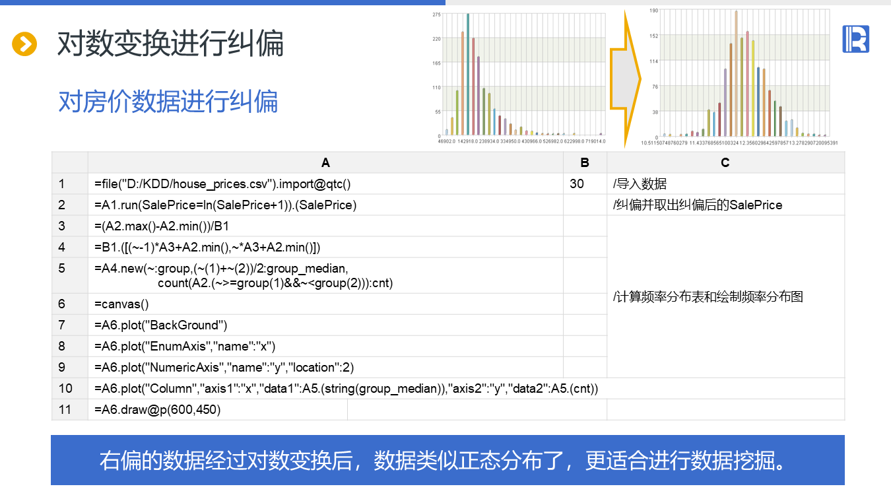Click the blue R logo icon
The height and width of the screenshot is (501, 891).
click(x=855, y=39)
